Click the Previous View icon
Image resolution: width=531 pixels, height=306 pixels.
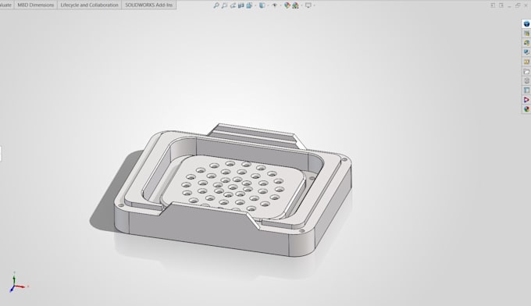[233, 5]
